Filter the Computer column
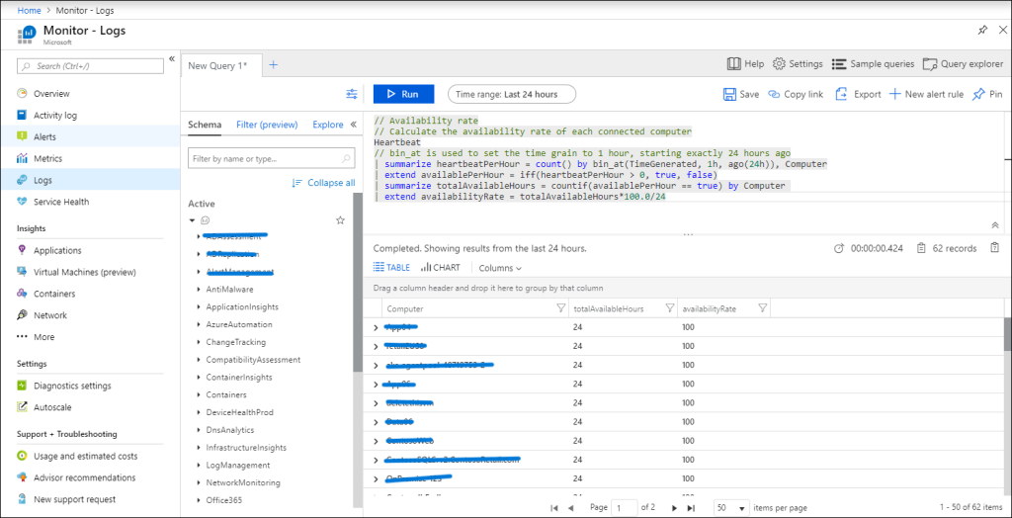The image size is (1012, 518). click(560, 308)
